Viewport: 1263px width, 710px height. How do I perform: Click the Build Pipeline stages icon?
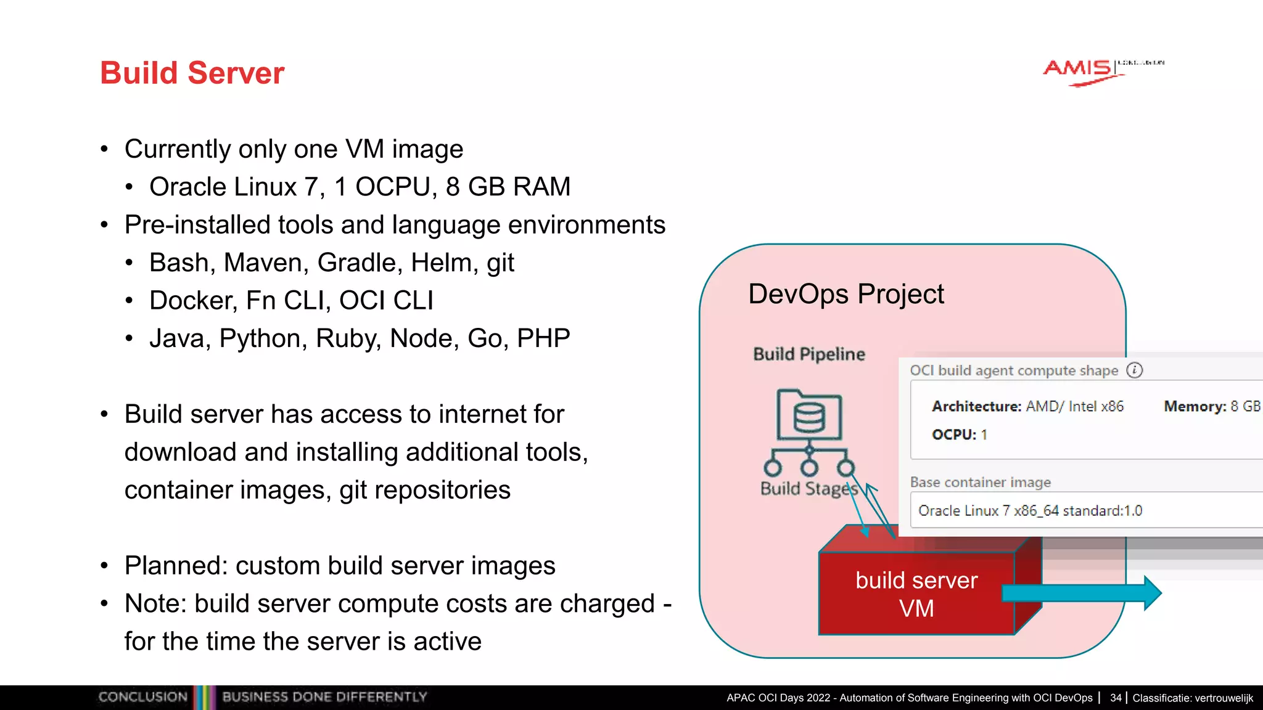[809, 433]
